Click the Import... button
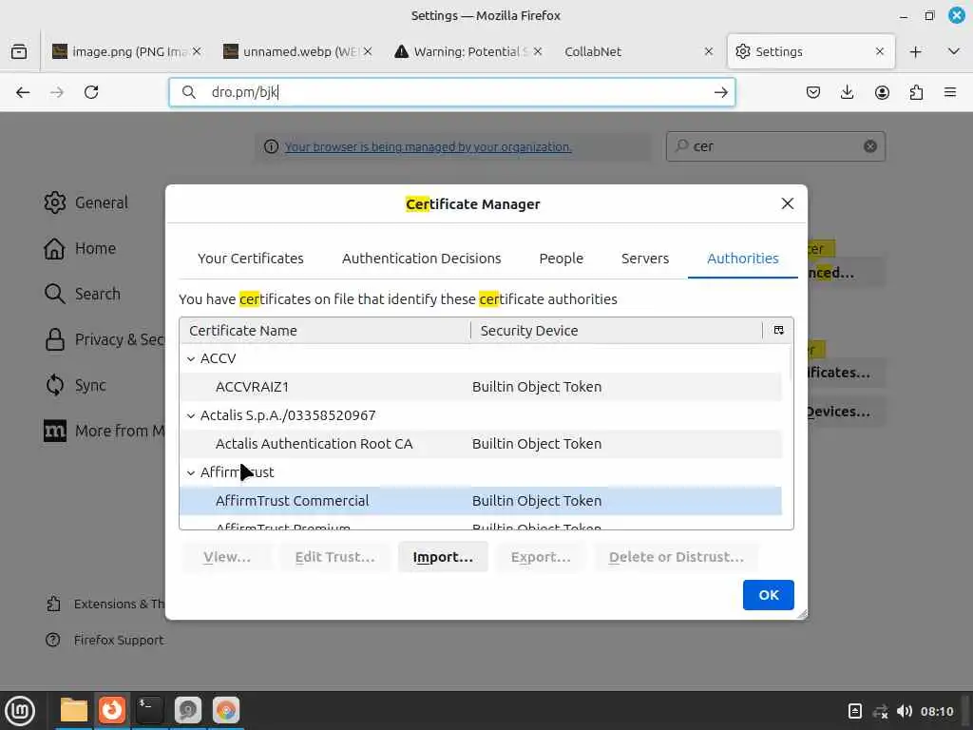 pyautogui.click(x=443, y=557)
